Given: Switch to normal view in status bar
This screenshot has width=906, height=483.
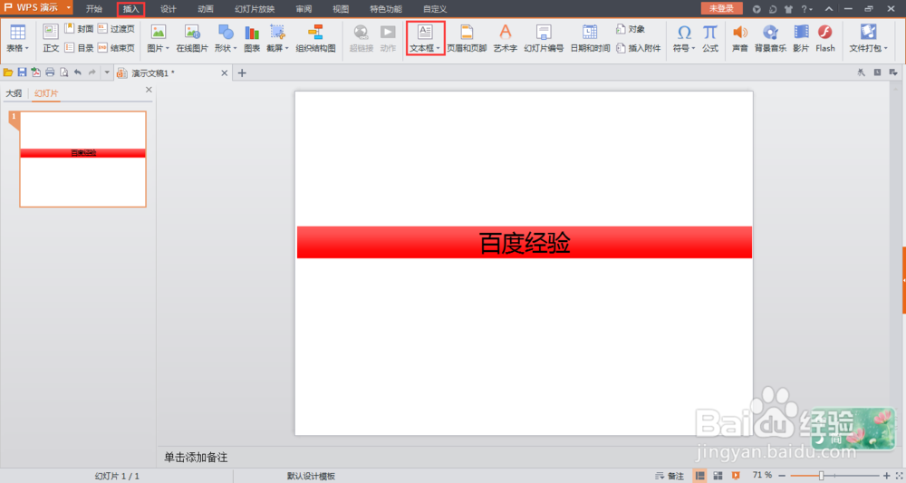Looking at the screenshot, I should [699, 476].
